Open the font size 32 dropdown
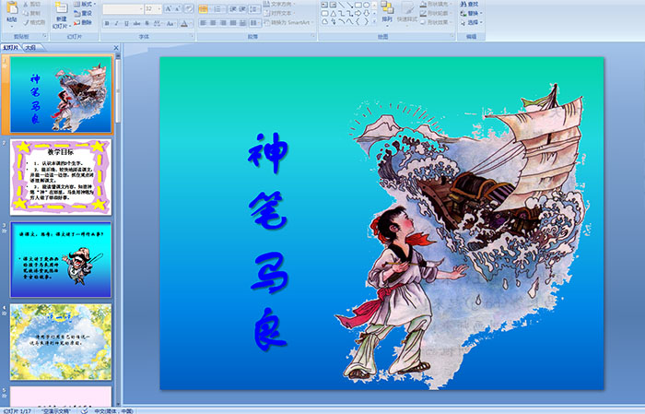Viewport: 645px width, 414px height. coord(153,8)
